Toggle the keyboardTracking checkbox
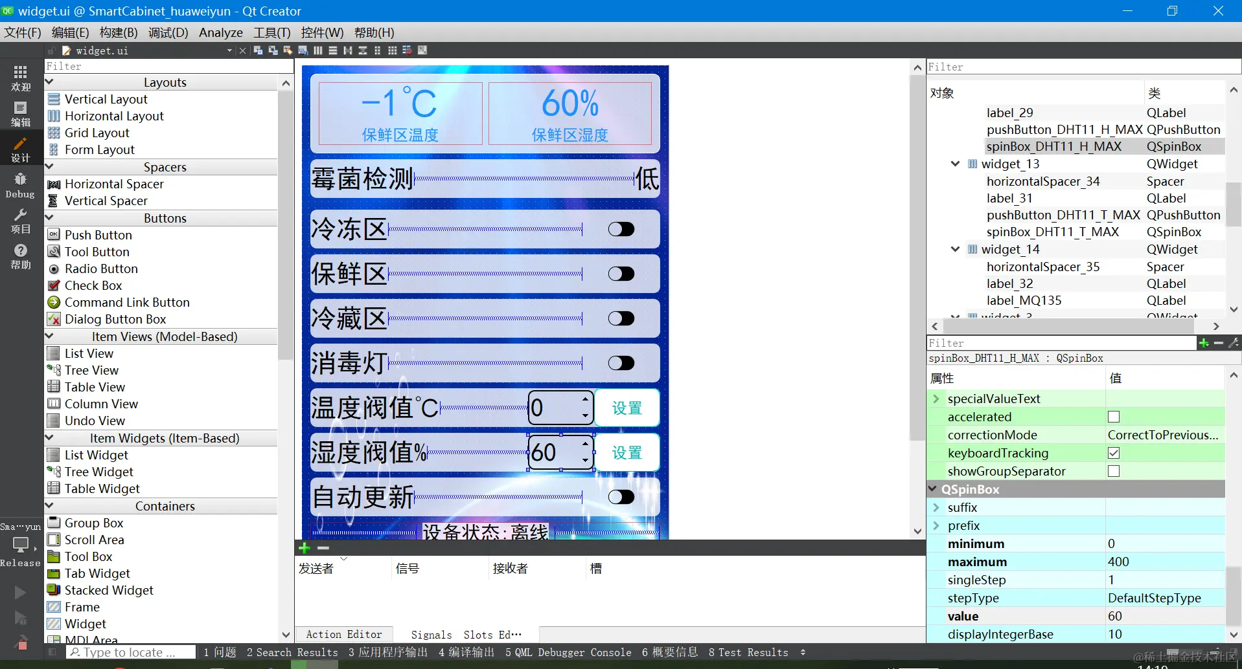 click(x=1114, y=453)
